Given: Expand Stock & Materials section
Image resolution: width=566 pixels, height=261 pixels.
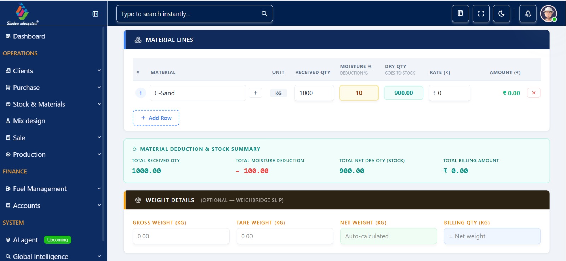Looking at the screenshot, I should [x=53, y=104].
